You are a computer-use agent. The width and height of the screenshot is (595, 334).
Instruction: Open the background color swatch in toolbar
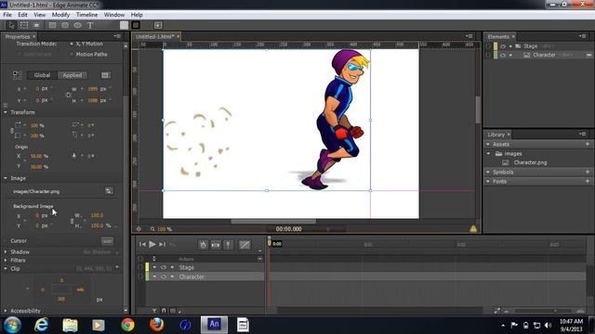[124, 25]
